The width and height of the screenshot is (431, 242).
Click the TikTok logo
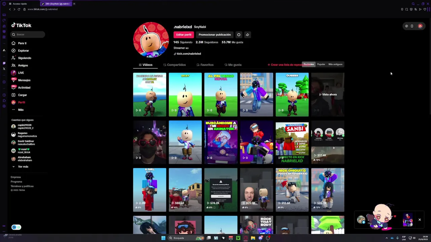21,25
